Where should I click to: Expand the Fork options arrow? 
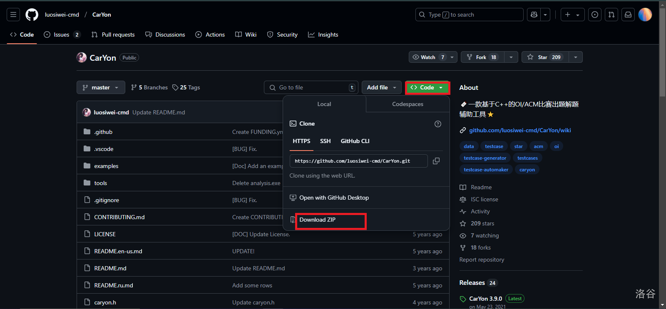(x=511, y=57)
